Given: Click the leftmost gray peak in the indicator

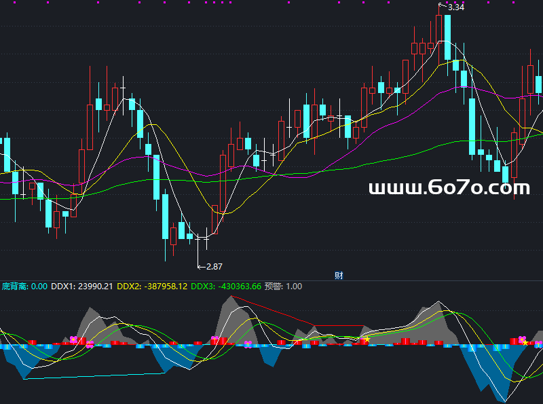Looking at the screenshot, I should tap(90, 319).
